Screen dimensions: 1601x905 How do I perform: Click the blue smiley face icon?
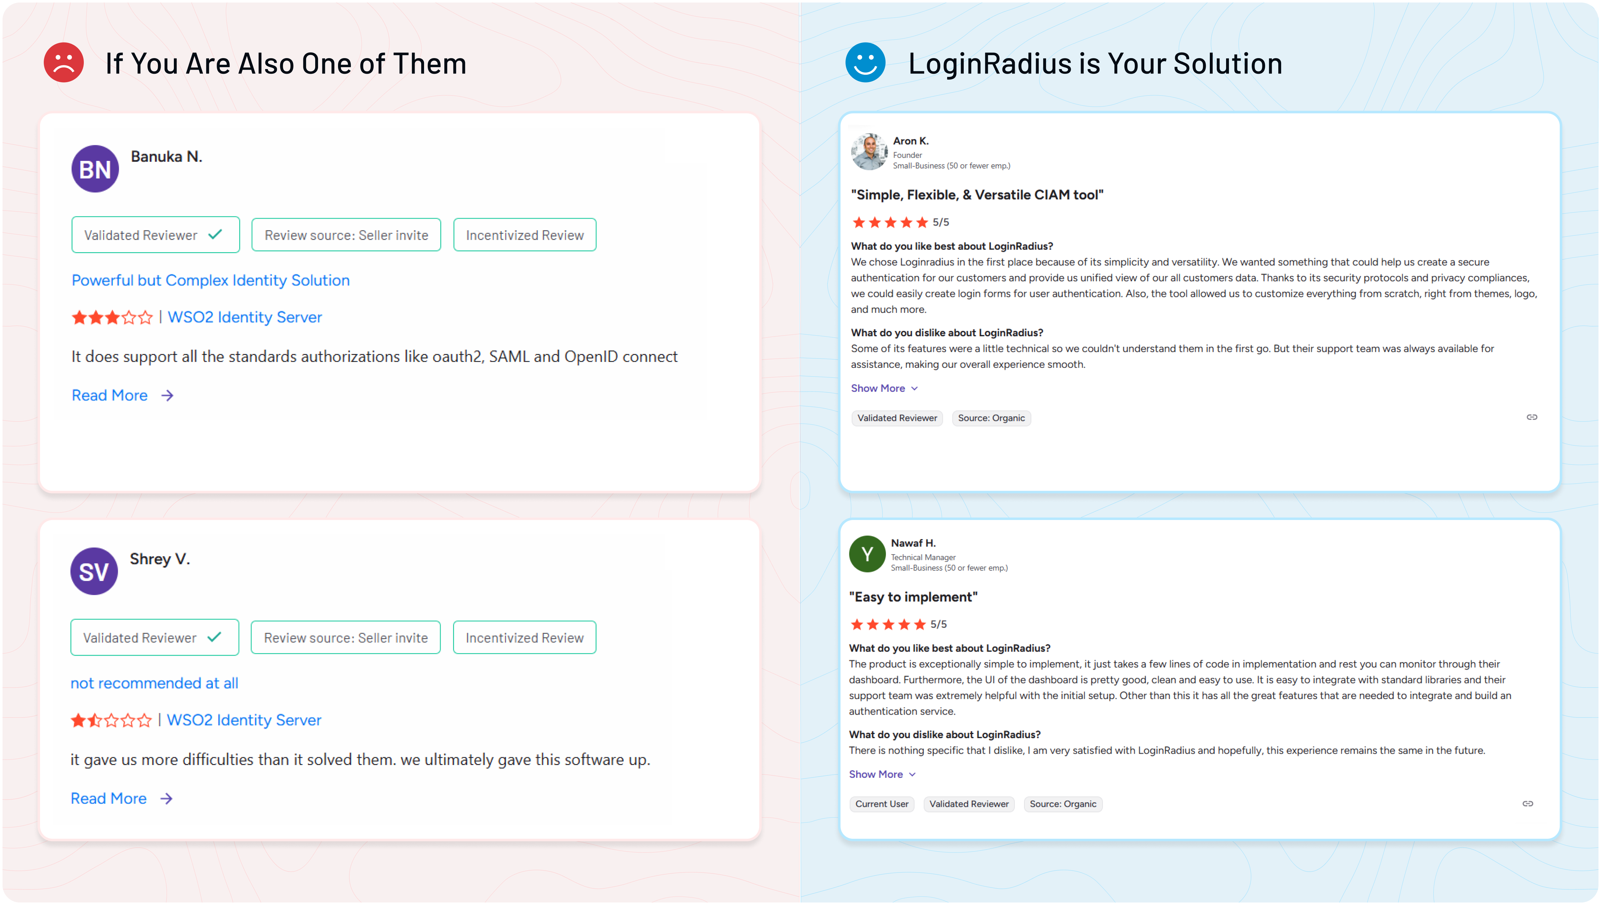pos(865,62)
